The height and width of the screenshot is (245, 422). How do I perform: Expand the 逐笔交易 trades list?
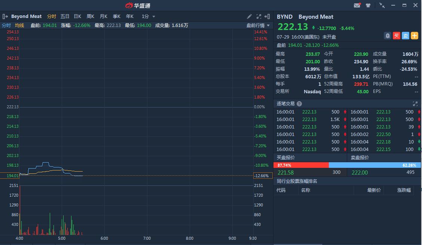click(415, 104)
